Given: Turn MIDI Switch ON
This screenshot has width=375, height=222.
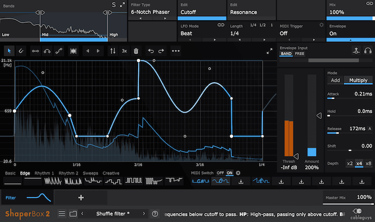Looking at the screenshot, I should (230, 172).
